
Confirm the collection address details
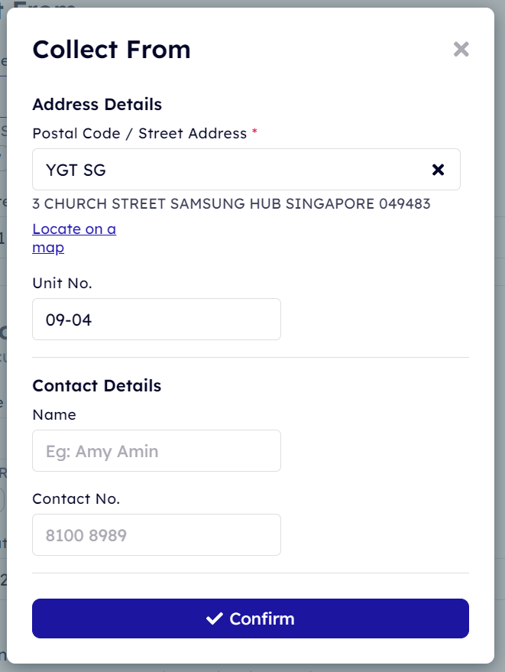(251, 618)
